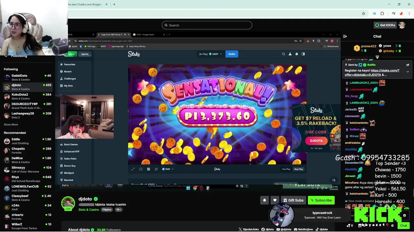Open recommended channel DeMize
The image size is (414, 232).
coord(27,160)
